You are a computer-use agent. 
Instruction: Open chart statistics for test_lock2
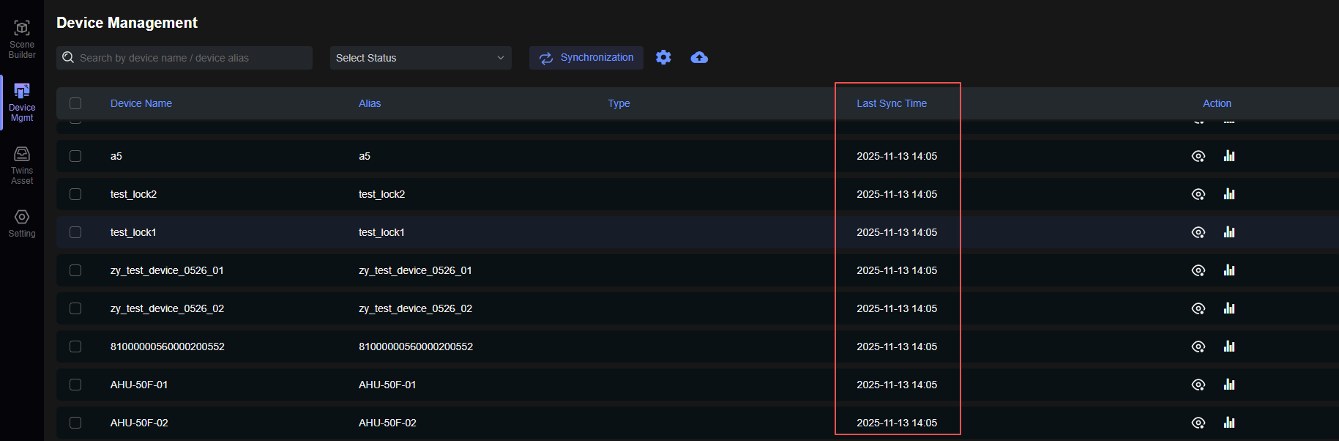click(x=1229, y=194)
